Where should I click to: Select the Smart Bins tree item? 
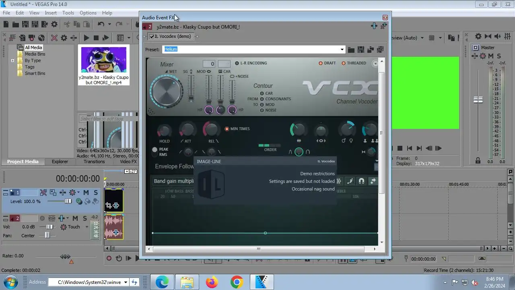point(35,73)
